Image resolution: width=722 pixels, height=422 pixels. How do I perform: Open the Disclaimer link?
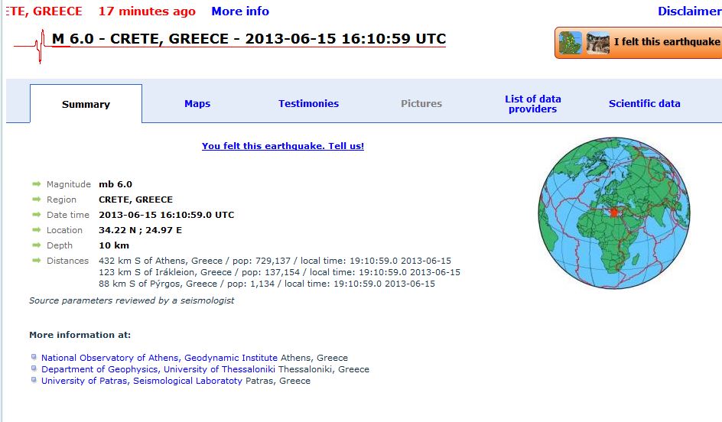(689, 11)
